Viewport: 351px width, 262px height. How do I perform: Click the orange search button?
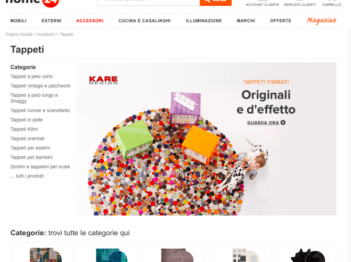215,2
